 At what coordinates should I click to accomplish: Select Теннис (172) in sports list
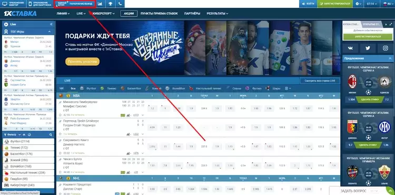pos(28,148)
